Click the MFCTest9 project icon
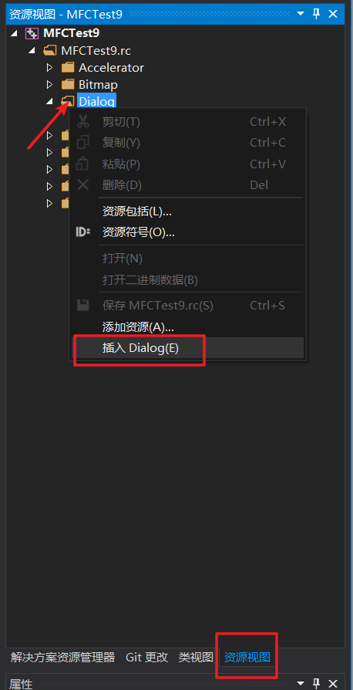This screenshot has width=353, height=690. [x=32, y=33]
